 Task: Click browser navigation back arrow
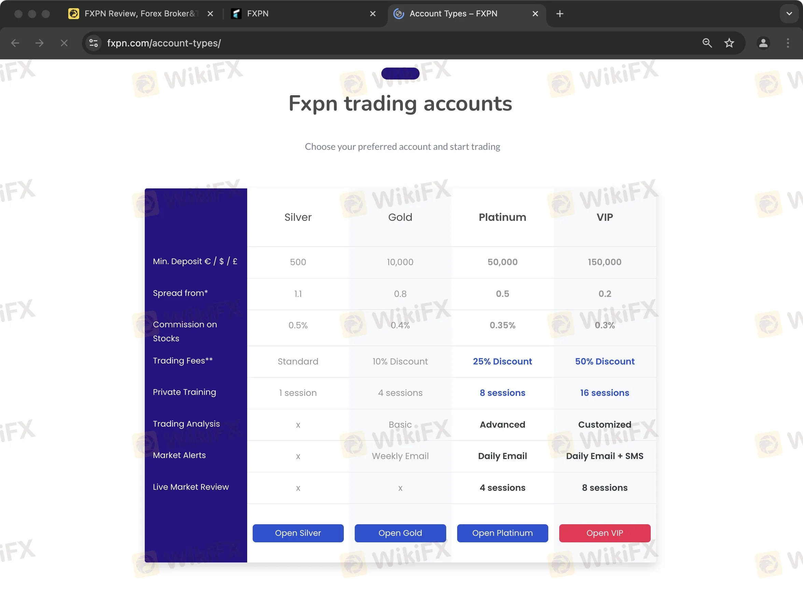coord(16,43)
